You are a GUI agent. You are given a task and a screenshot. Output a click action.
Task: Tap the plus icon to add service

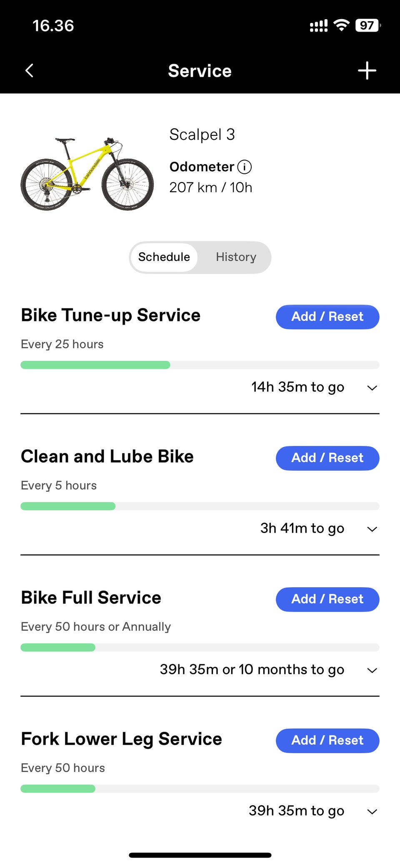tap(367, 71)
